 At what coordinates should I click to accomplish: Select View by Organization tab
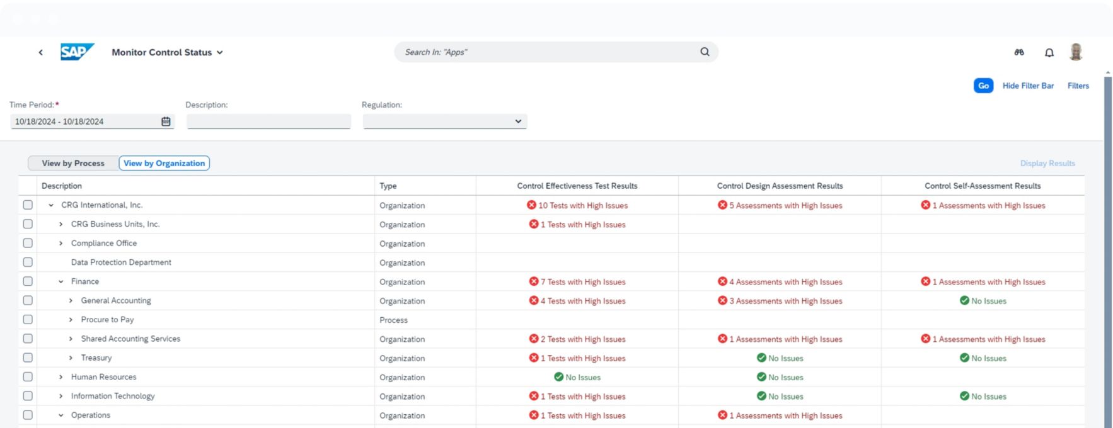(x=164, y=163)
